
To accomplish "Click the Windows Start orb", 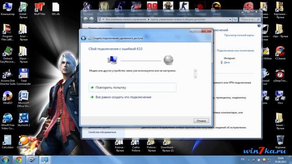I will (5, 160).
